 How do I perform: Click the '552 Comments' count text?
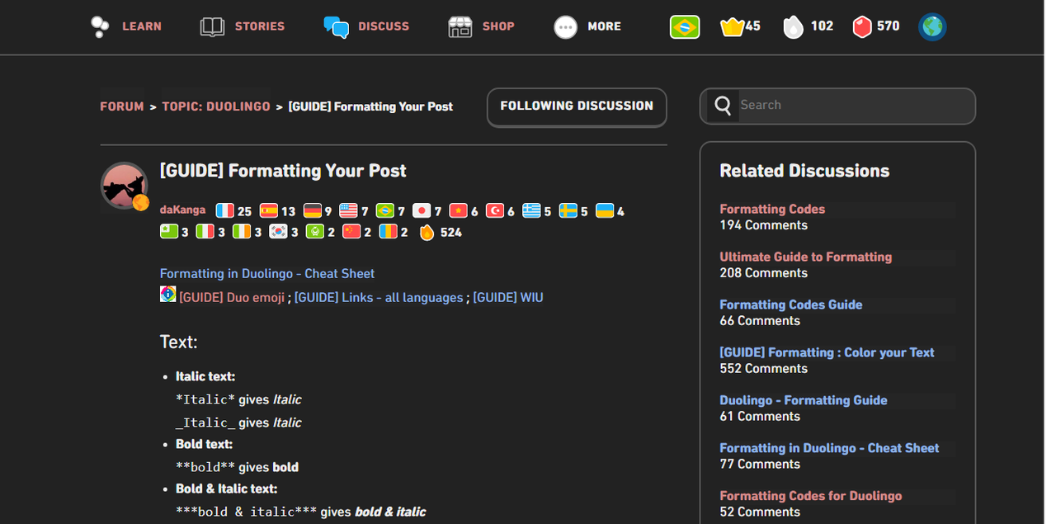(763, 369)
